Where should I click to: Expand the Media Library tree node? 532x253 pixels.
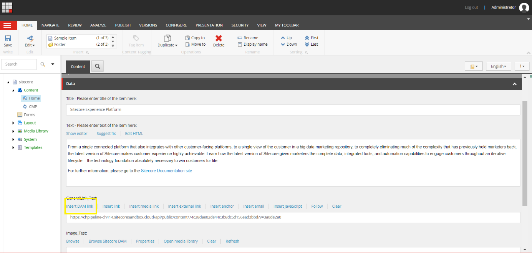13,131
